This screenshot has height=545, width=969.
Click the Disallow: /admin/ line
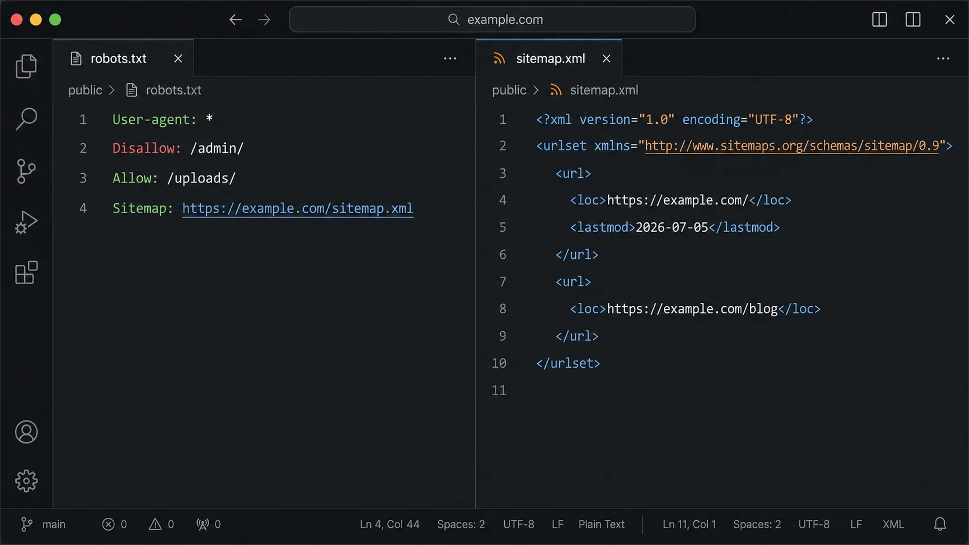point(178,148)
